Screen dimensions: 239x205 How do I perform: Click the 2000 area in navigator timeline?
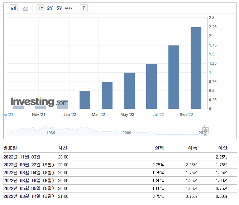[127, 133]
